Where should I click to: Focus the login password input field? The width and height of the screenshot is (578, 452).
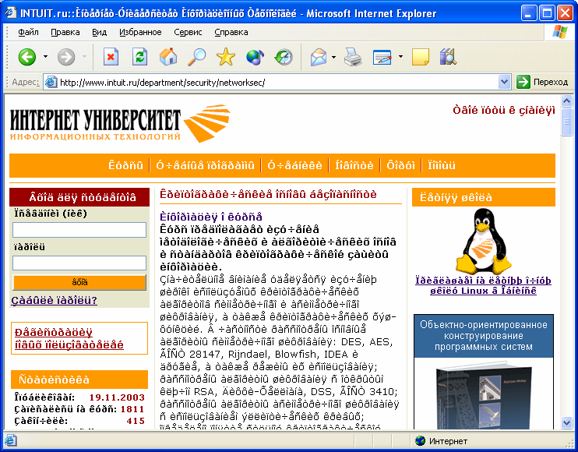79,263
